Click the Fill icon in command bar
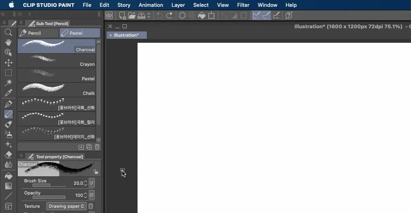 point(202,15)
